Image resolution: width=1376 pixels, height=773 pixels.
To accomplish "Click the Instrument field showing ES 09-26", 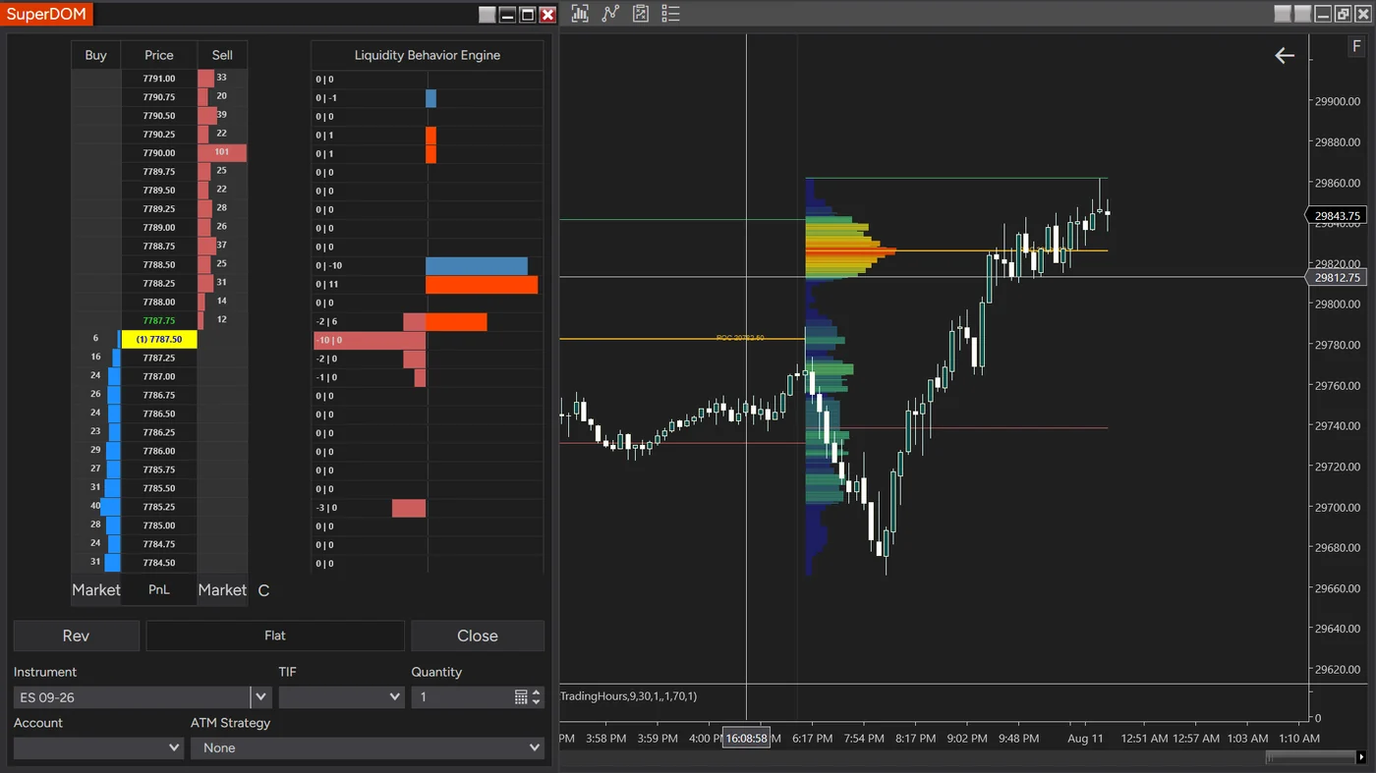I will [133, 697].
